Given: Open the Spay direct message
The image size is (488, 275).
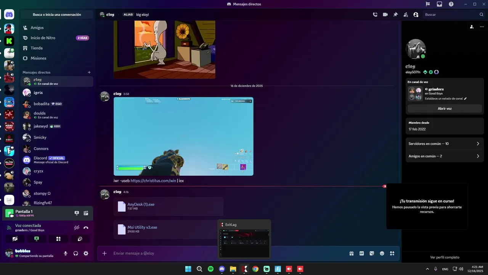Looking at the screenshot, I should 56,182.
